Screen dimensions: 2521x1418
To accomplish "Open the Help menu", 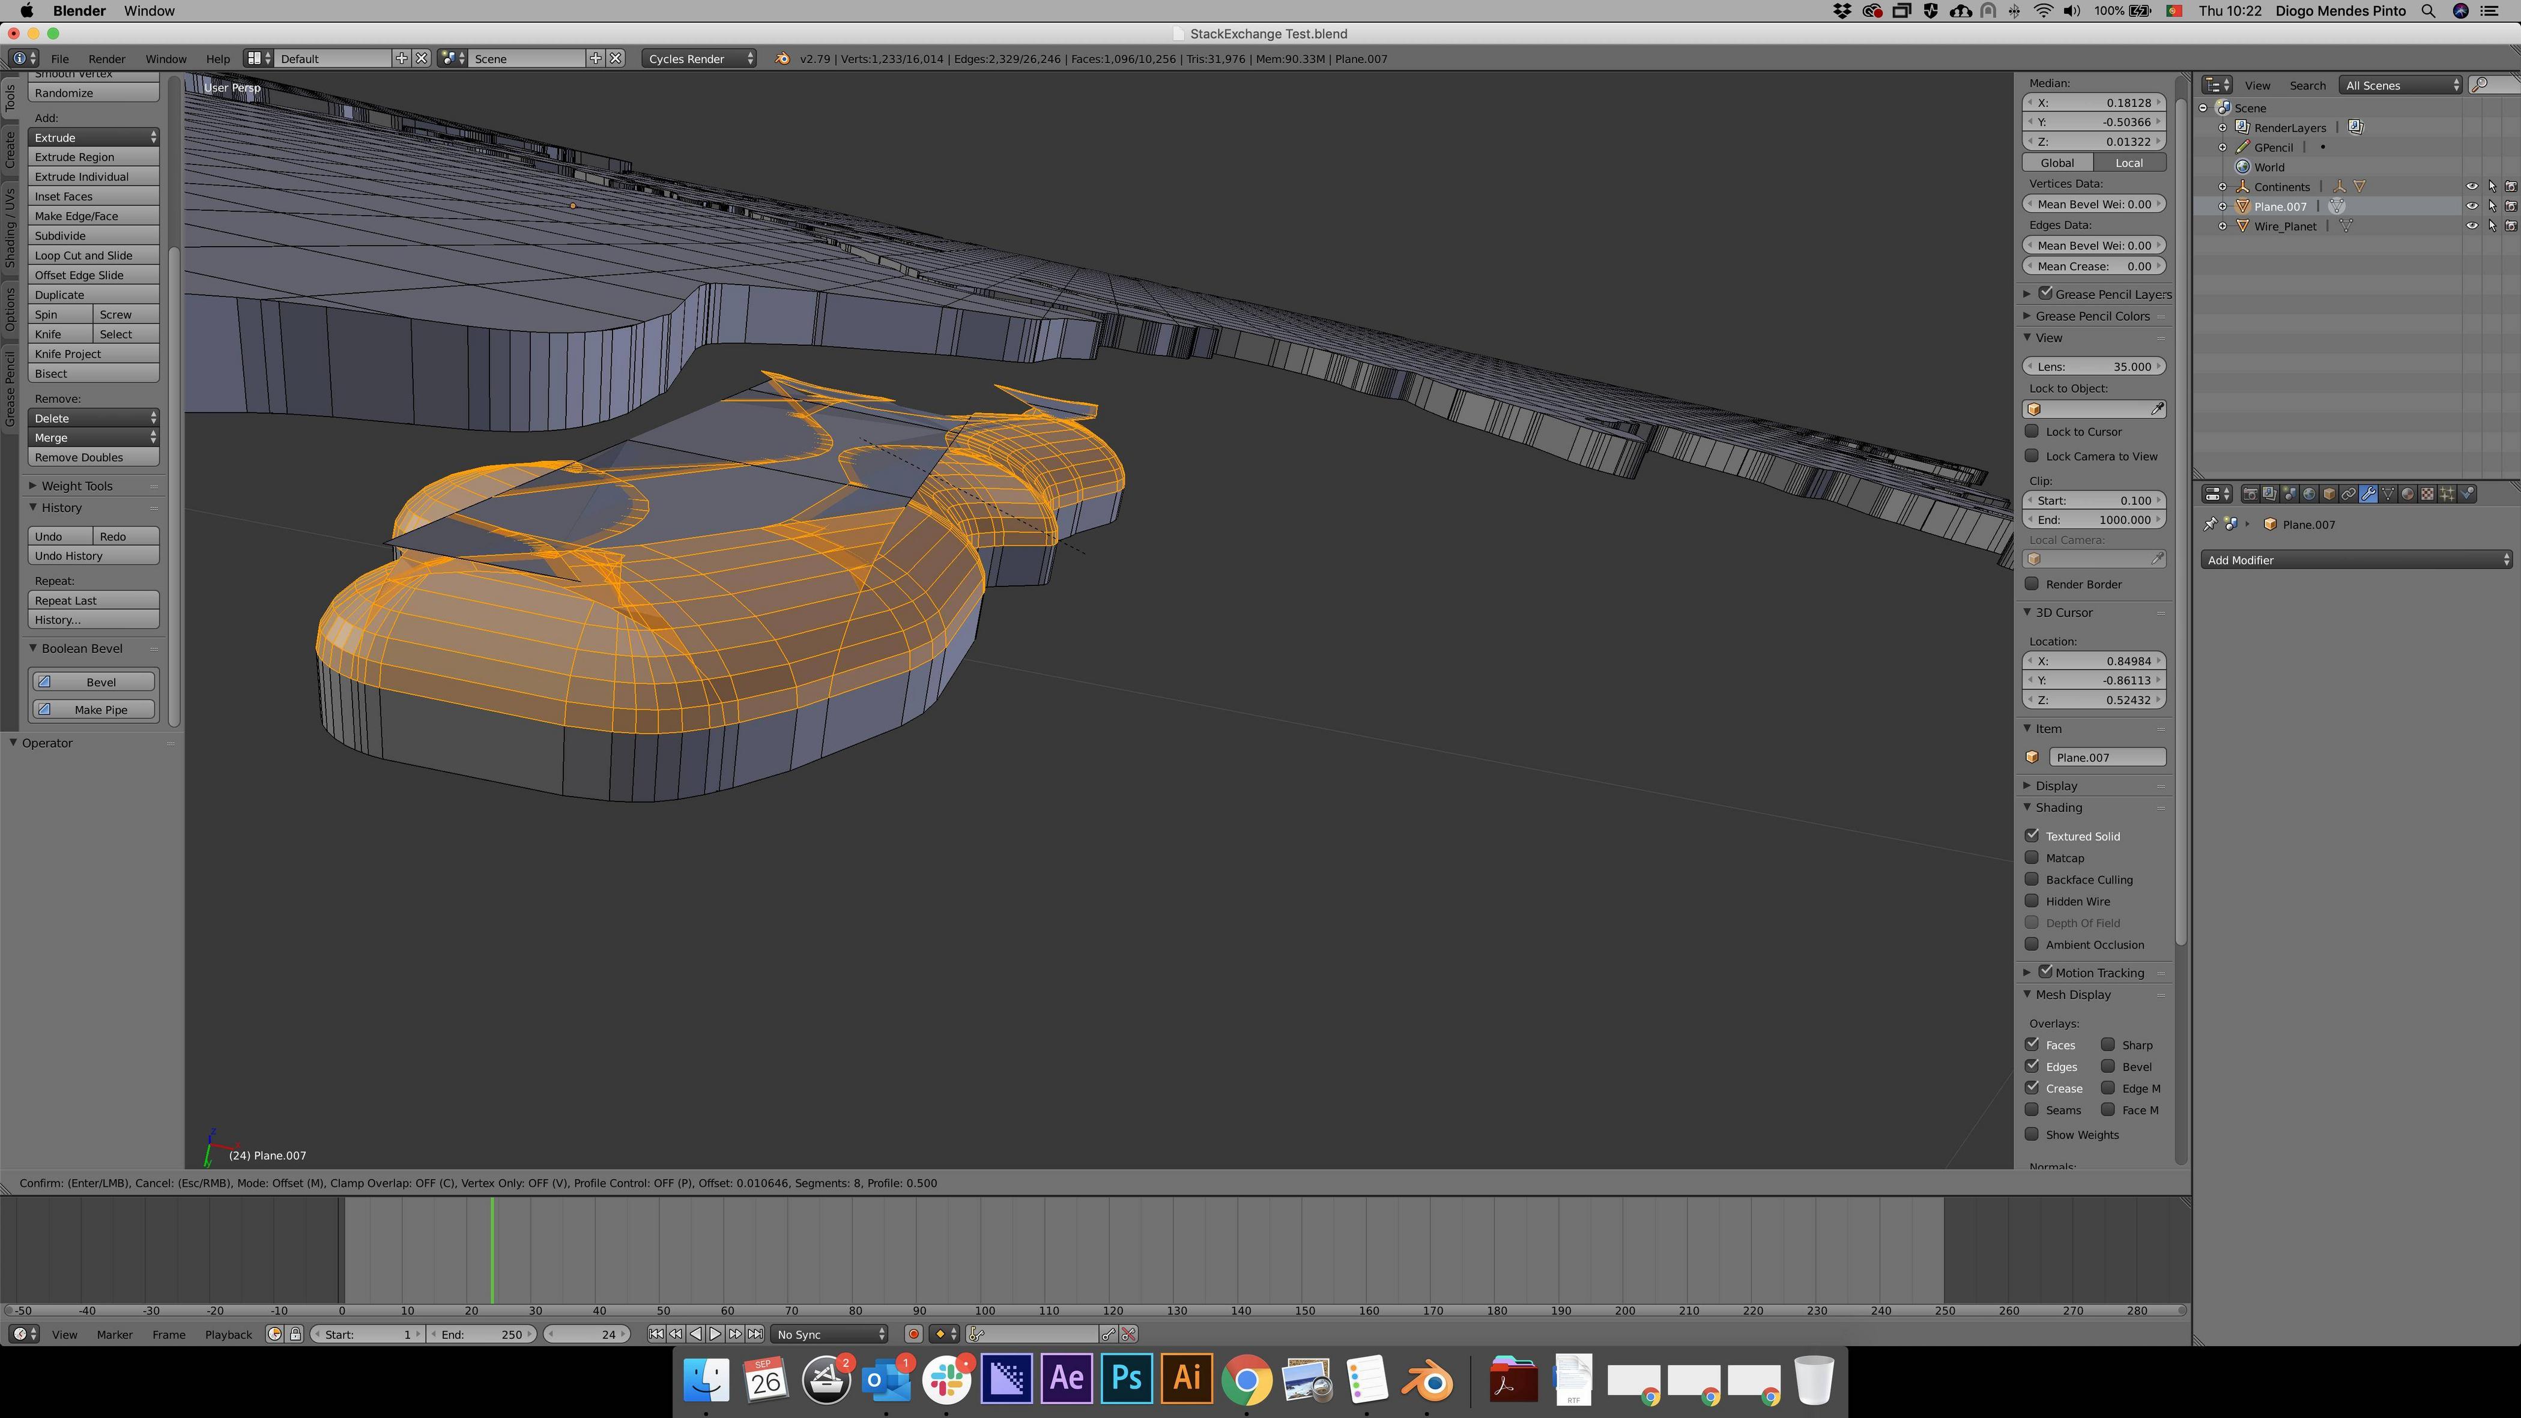I will pos(217,59).
